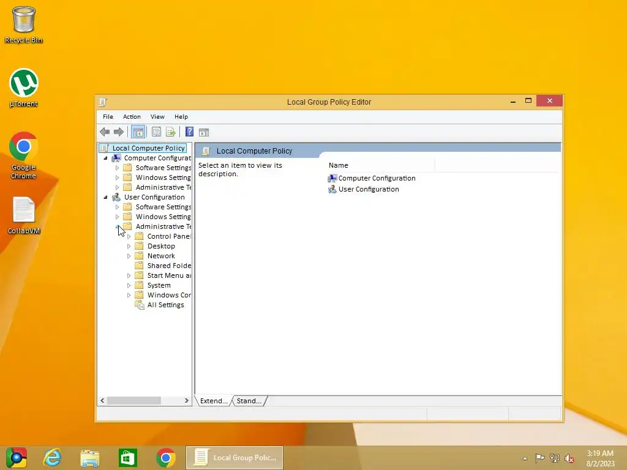Click Computer Configuration icon in right pane
This screenshot has width=627, height=470.
[x=332, y=178]
